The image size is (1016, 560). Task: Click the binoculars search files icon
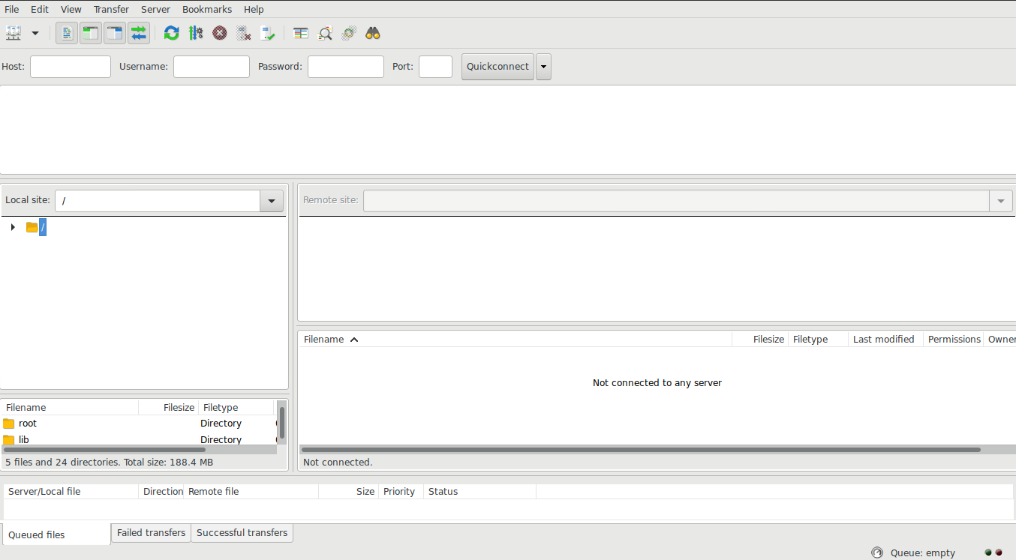(373, 33)
